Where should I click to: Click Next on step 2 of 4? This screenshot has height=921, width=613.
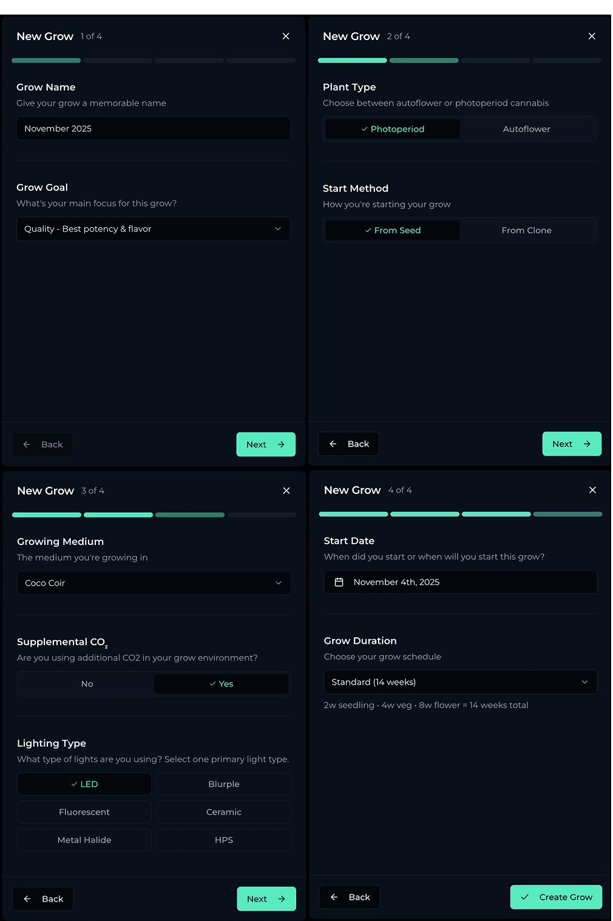[x=572, y=444]
